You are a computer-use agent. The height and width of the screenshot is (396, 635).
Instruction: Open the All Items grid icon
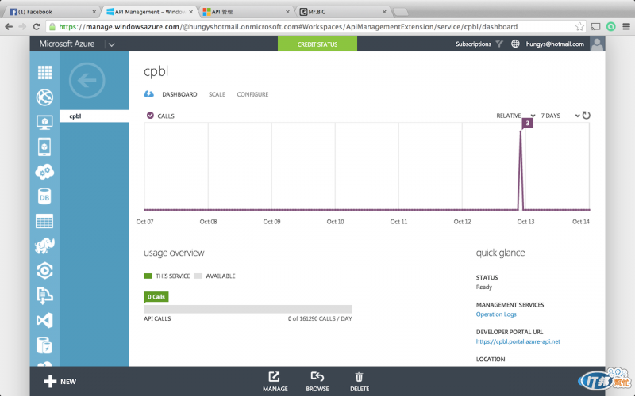tap(44, 73)
